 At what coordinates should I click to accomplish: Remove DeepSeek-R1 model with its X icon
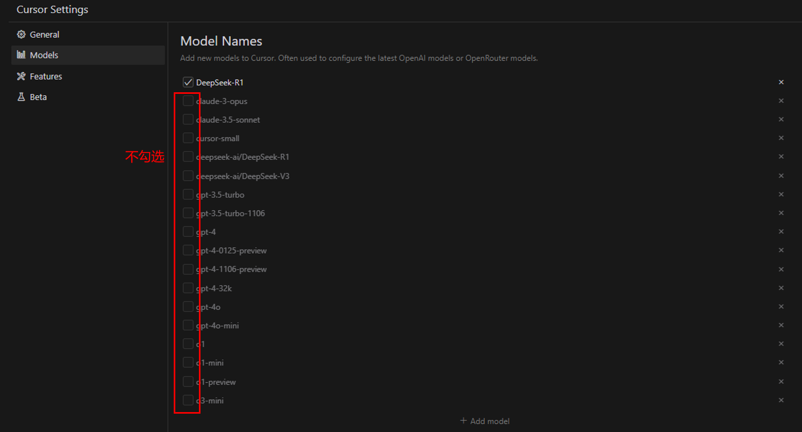pyautogui.click(x=781, y=82)
